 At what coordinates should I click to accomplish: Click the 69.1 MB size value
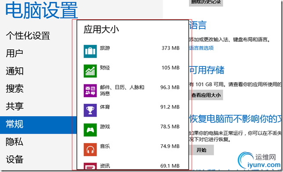[170, 166]
